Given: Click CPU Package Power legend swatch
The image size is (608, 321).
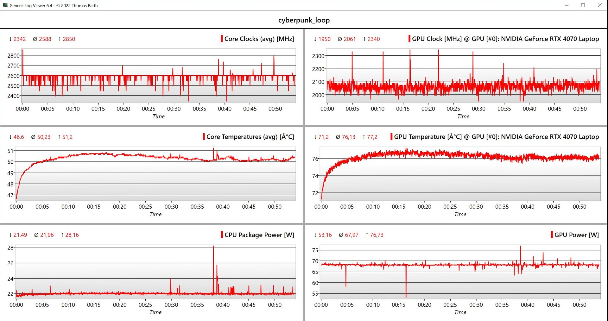Looking at the screenshot, I should 222,235.
